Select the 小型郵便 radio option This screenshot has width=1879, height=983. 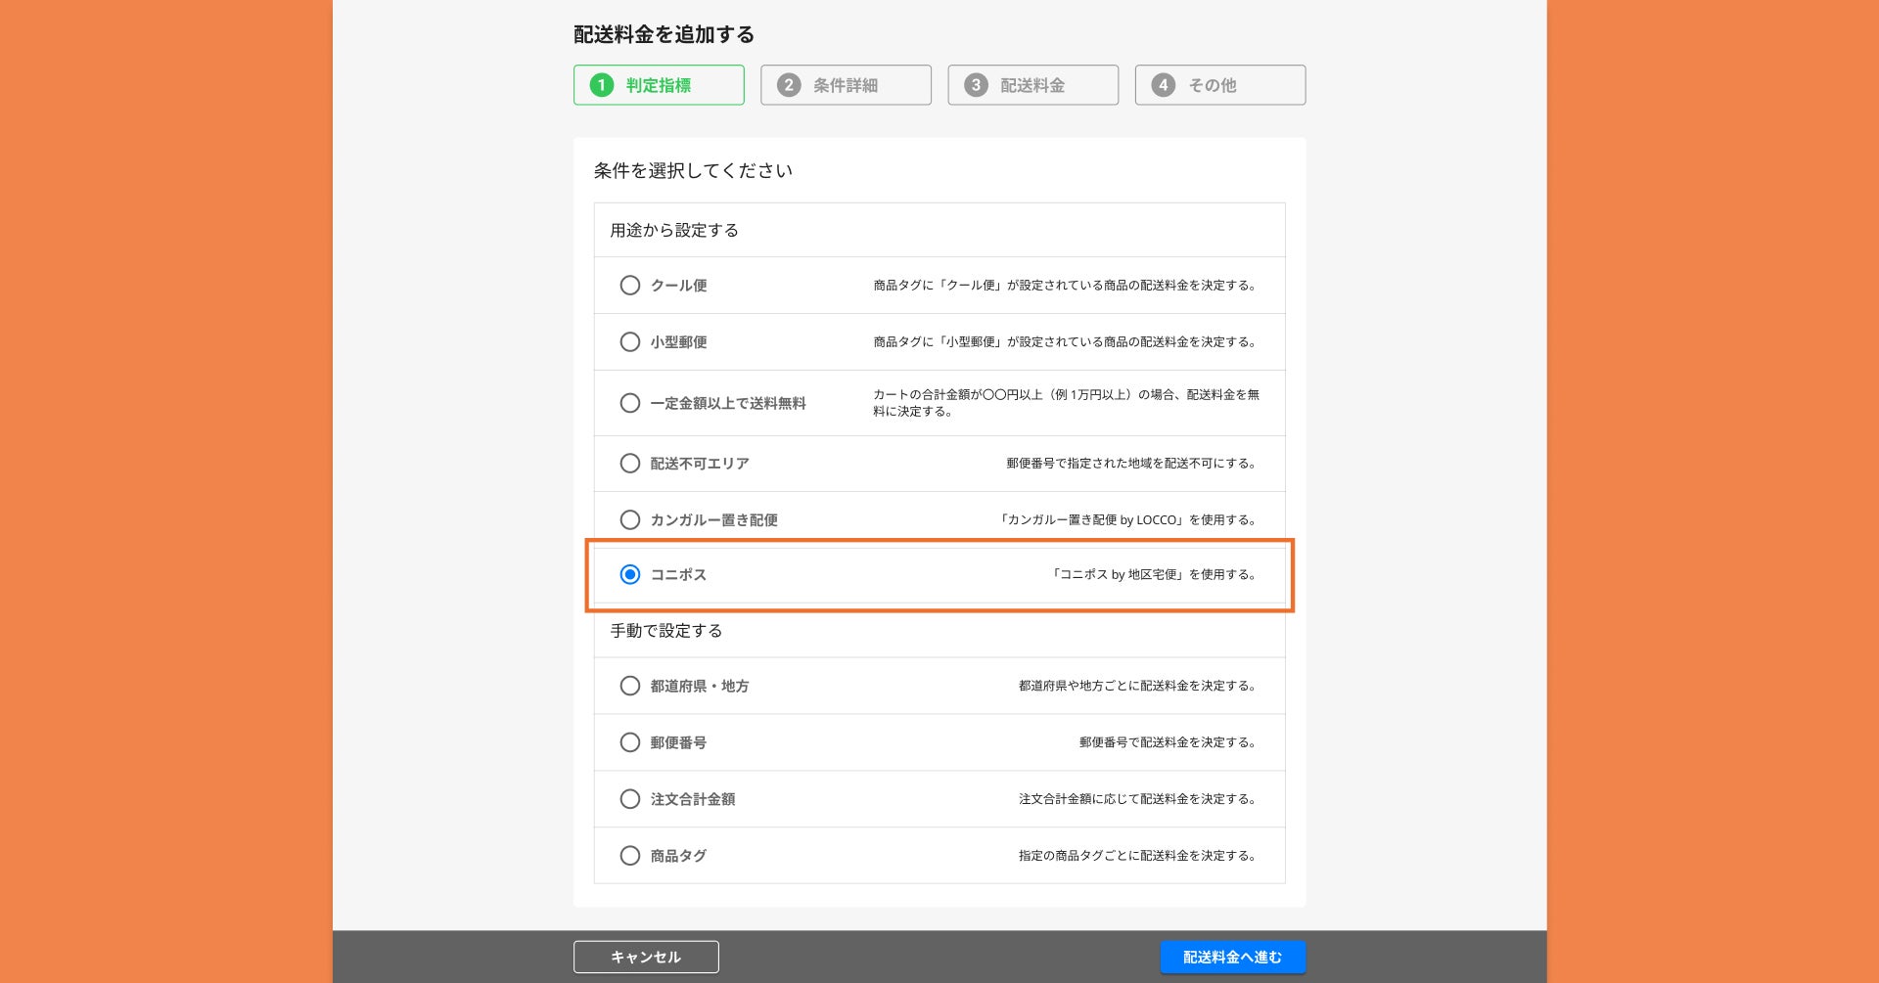point(630,342)
